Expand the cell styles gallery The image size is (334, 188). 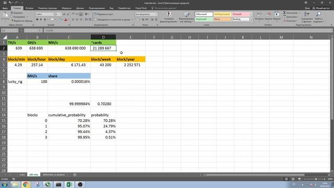click(x=252, y=20)
